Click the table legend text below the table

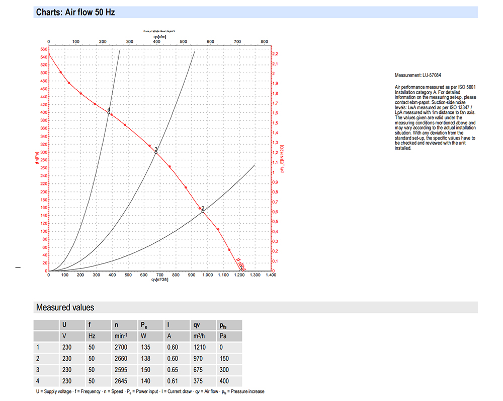[150, 392]
